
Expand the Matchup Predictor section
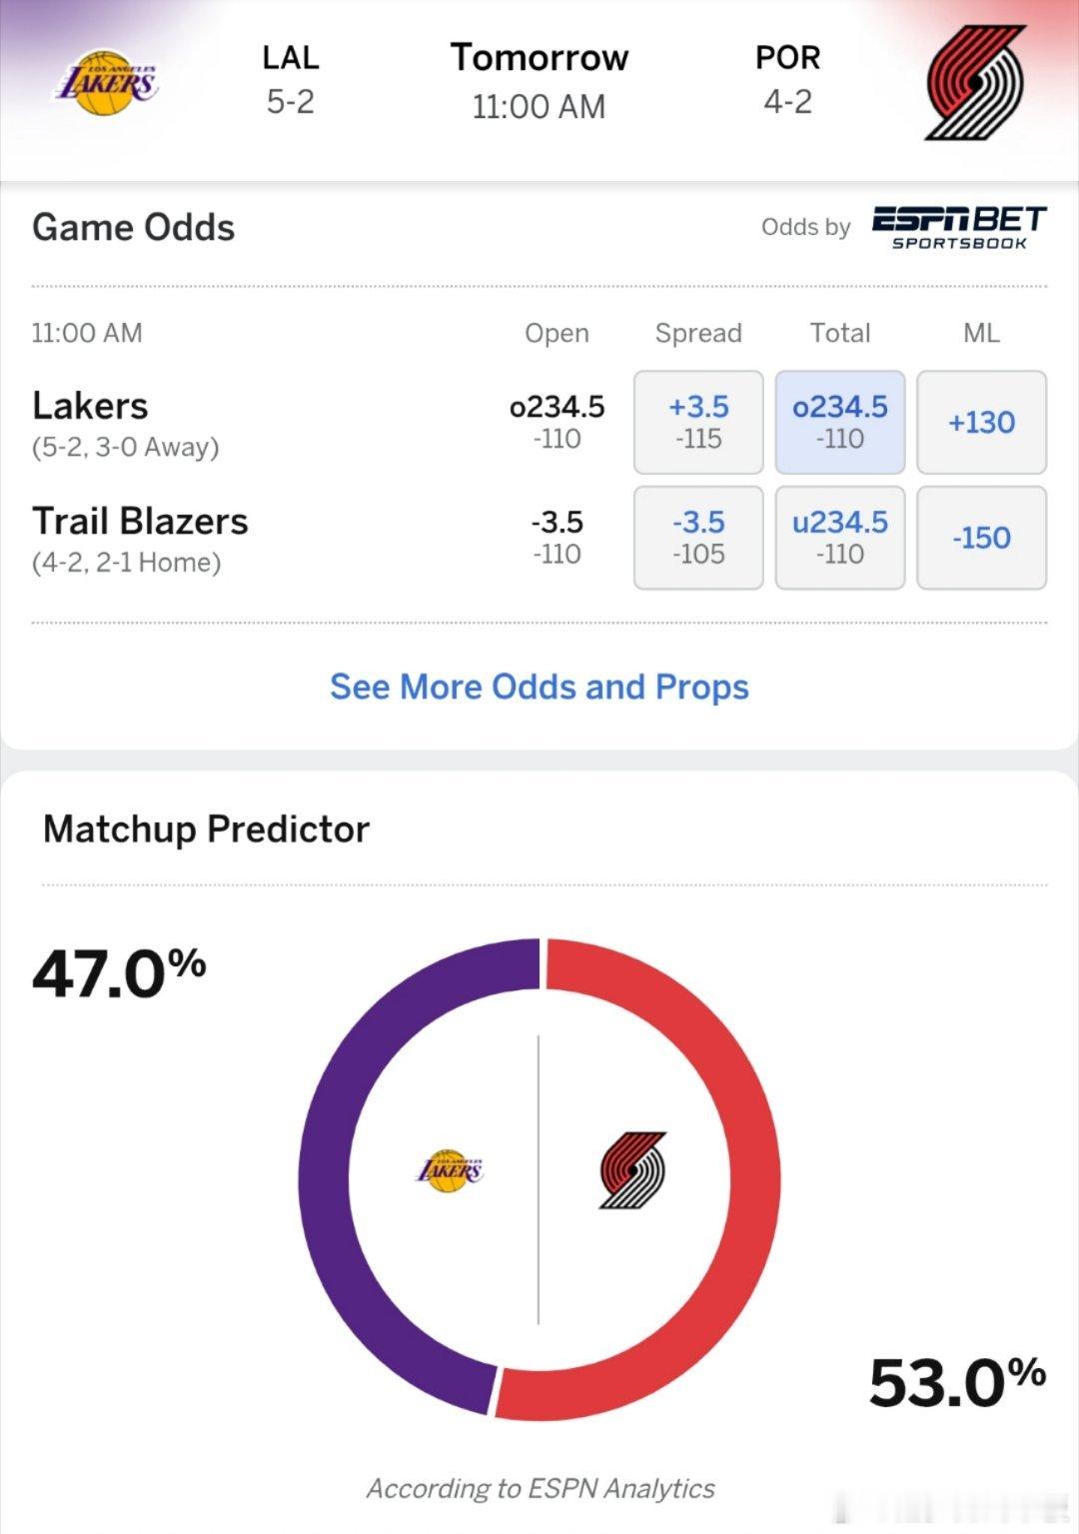click(205, 828)
